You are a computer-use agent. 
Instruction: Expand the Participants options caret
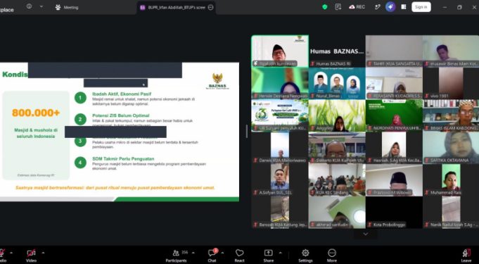[193, 253]
